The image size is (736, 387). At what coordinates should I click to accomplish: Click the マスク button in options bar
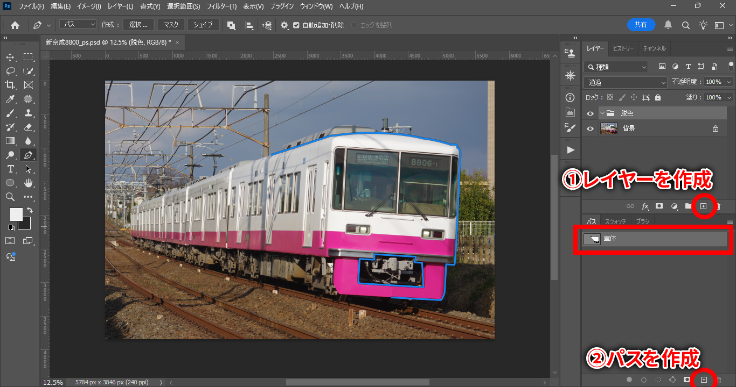pyautogui.click(x=171, y=25)
